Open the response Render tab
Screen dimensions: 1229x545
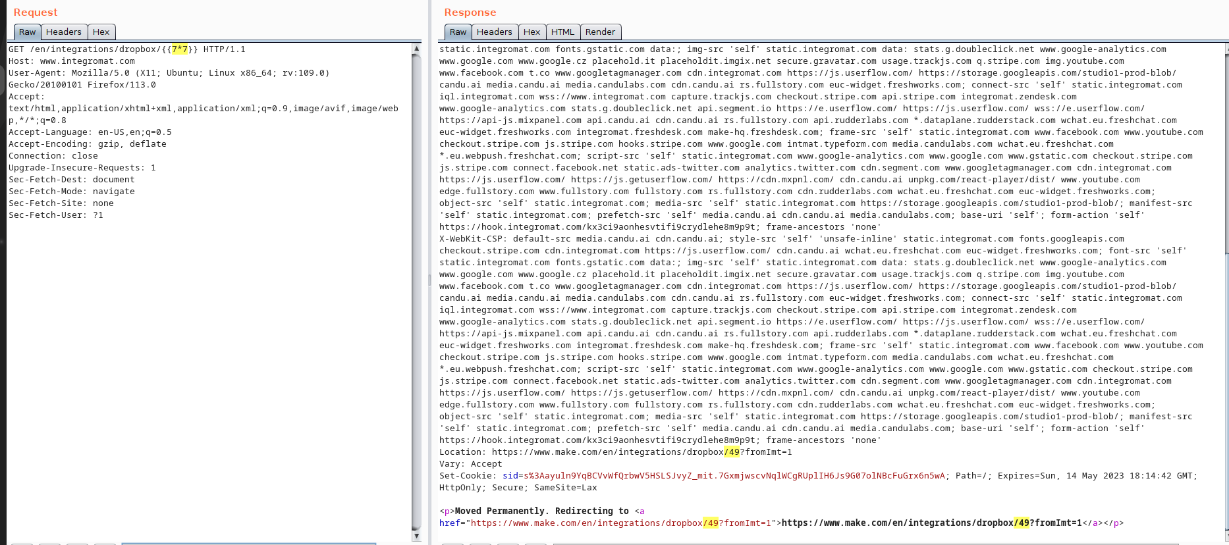[600, 32]
